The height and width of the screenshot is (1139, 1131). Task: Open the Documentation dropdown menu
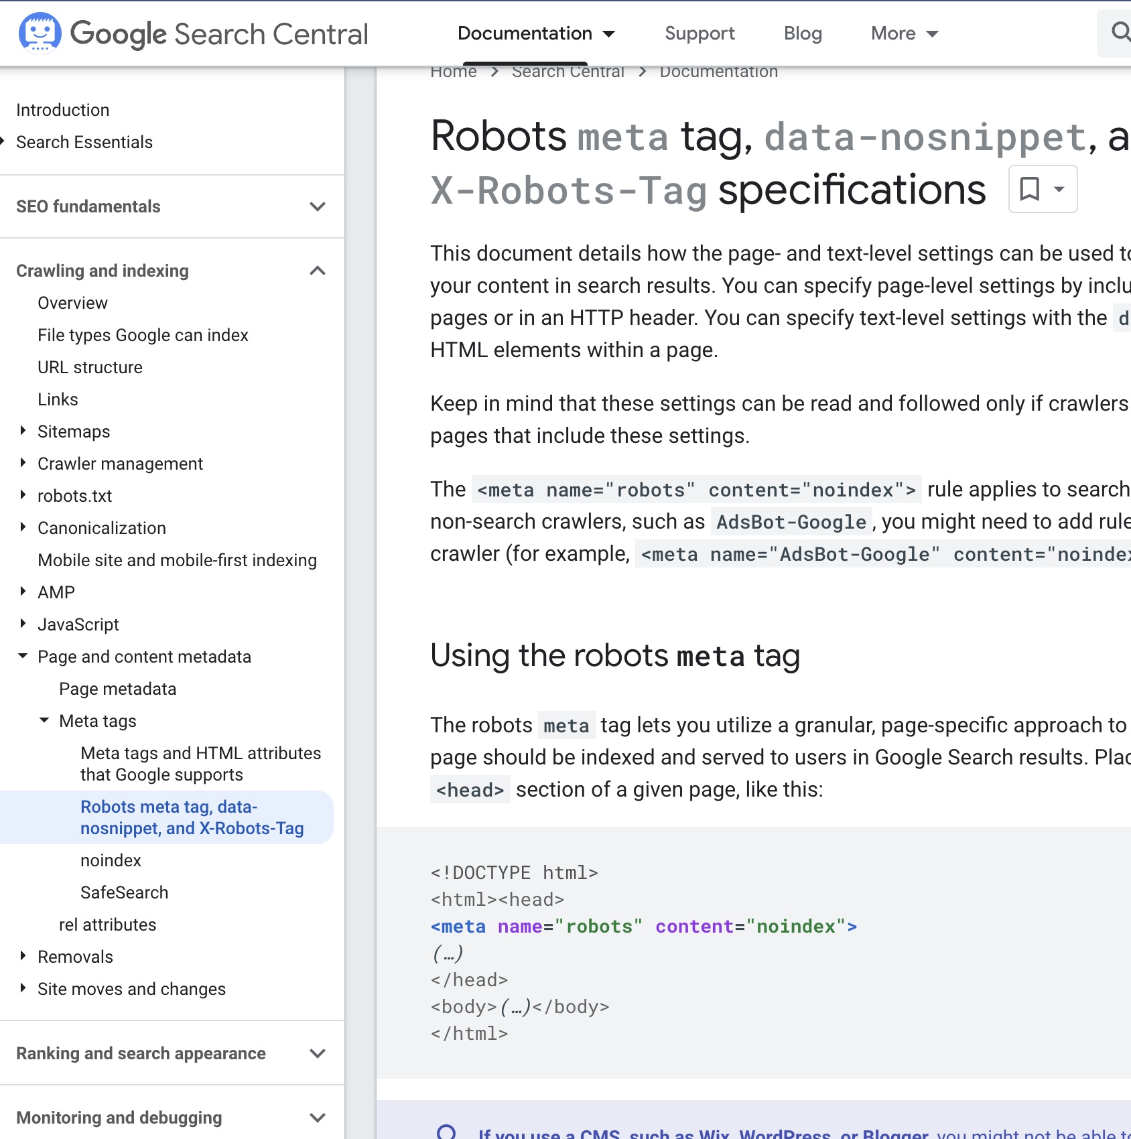[536, 33]
